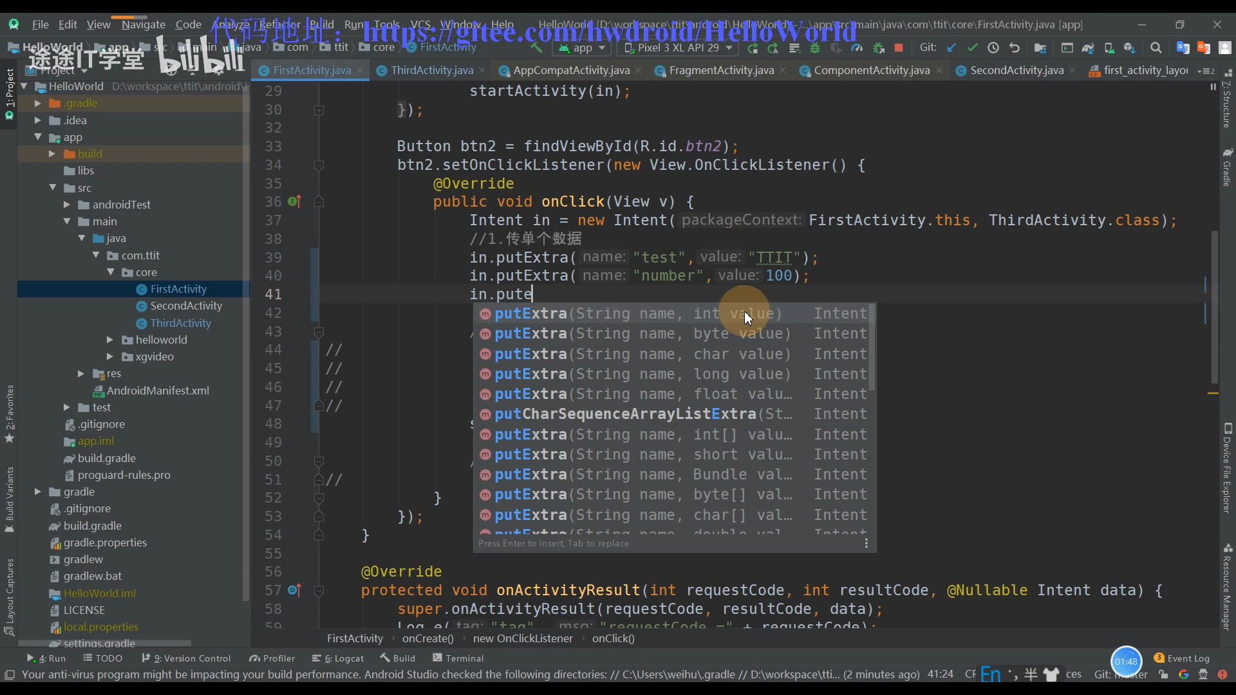Click the editor vertical scrollbar

click(x=1214, y=308)
